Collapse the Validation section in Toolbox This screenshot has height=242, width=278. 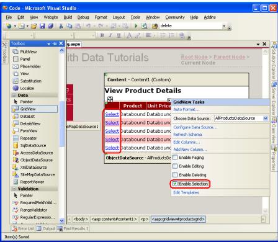(14, 189)
